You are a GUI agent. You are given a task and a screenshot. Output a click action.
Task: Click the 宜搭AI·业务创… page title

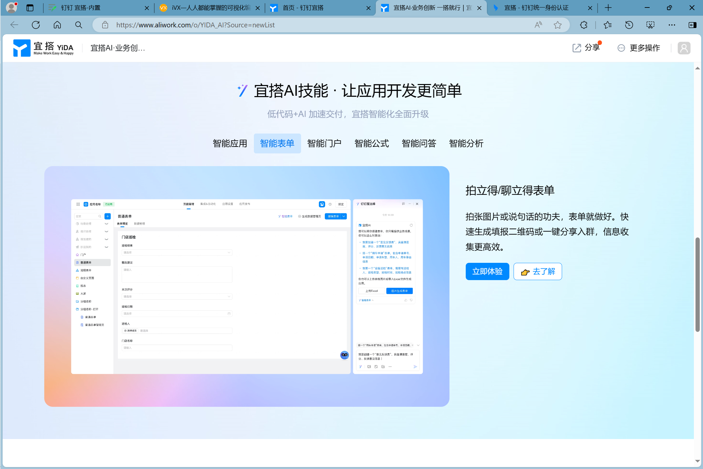[x=118, y=48]
